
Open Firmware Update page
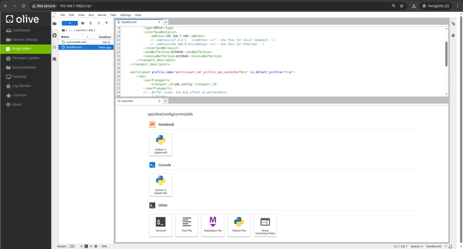pos(26,58)
